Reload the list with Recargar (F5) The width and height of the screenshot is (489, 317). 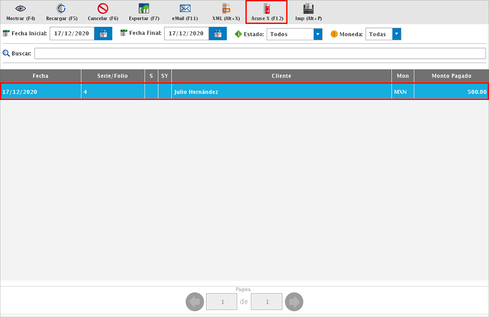[62, 9]
